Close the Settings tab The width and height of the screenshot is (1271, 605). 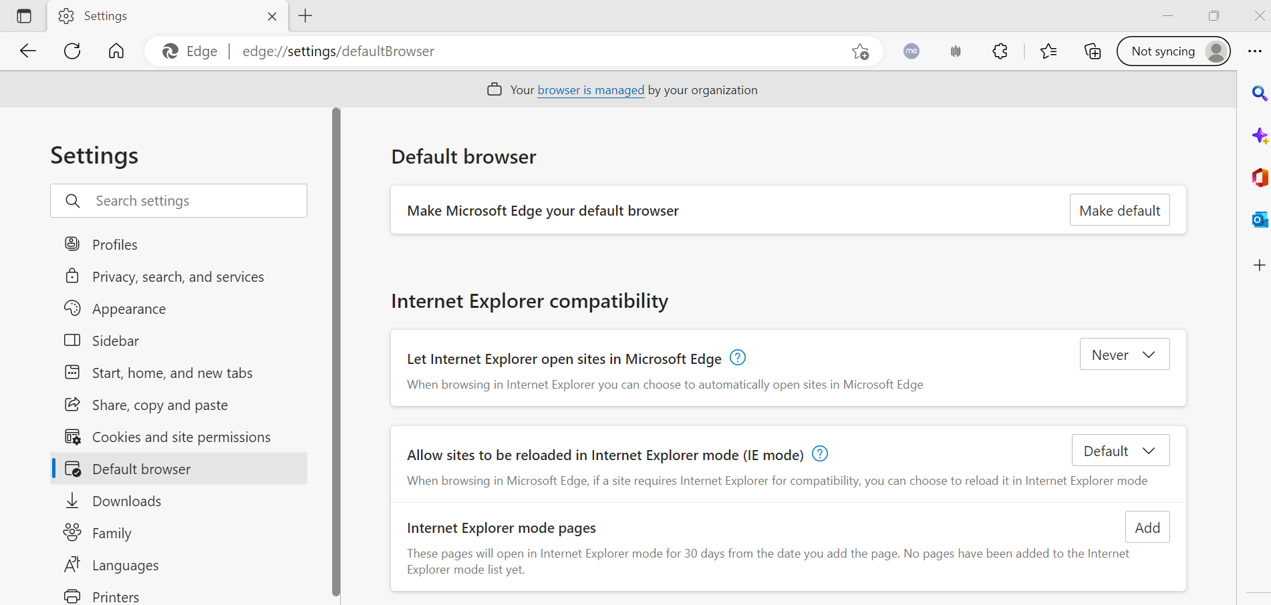[x=272, y=16]
